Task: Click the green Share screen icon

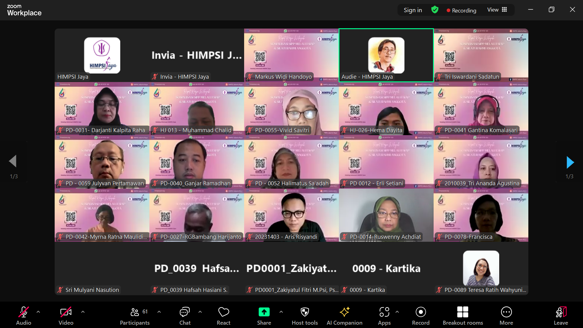Action: (264, 312)
